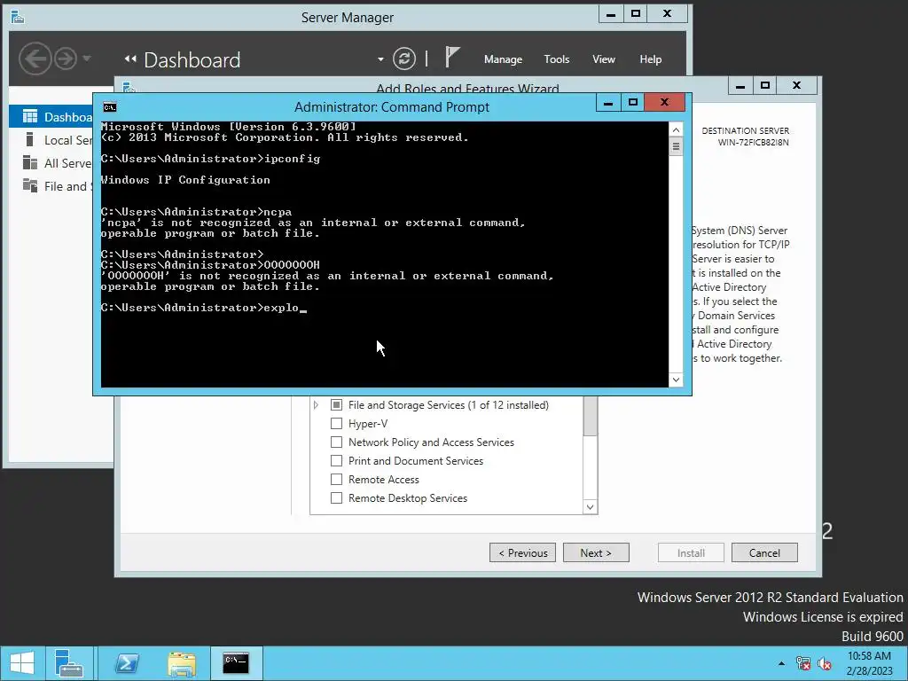Click the File and Storage icon in the sidebar

[29, 185]
